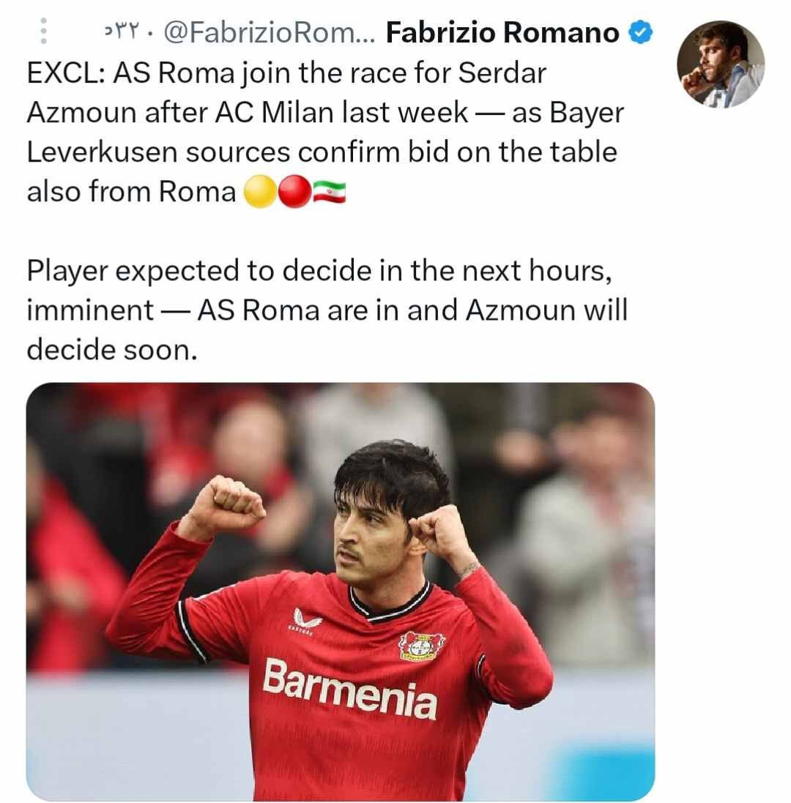Screen dimensions: 791x803
Task: Click the "imminent — AS Roma are in" line
Action: tap(327, 310)
